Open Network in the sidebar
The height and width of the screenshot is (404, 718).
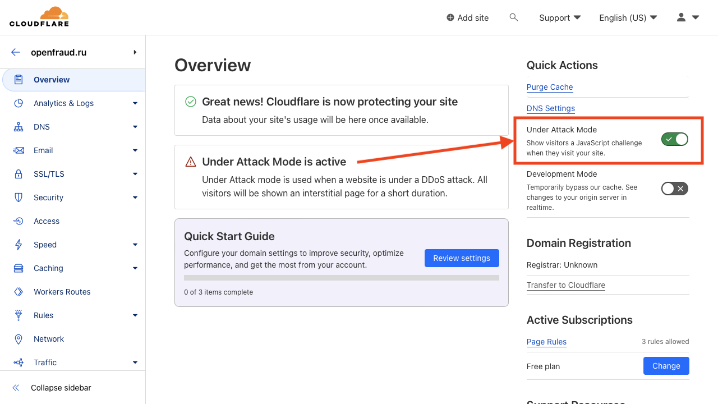coord(73,339)
